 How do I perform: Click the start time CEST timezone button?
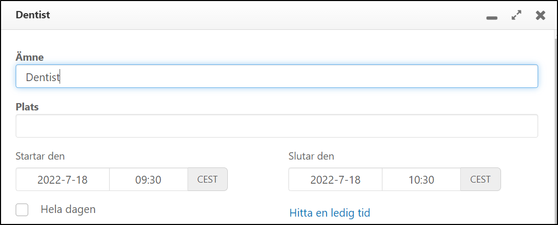[x=207, y=179]
